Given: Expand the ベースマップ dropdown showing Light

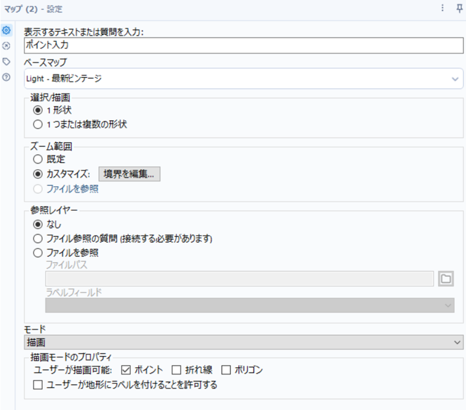Looking at the screenshot, I should [244, 79].
